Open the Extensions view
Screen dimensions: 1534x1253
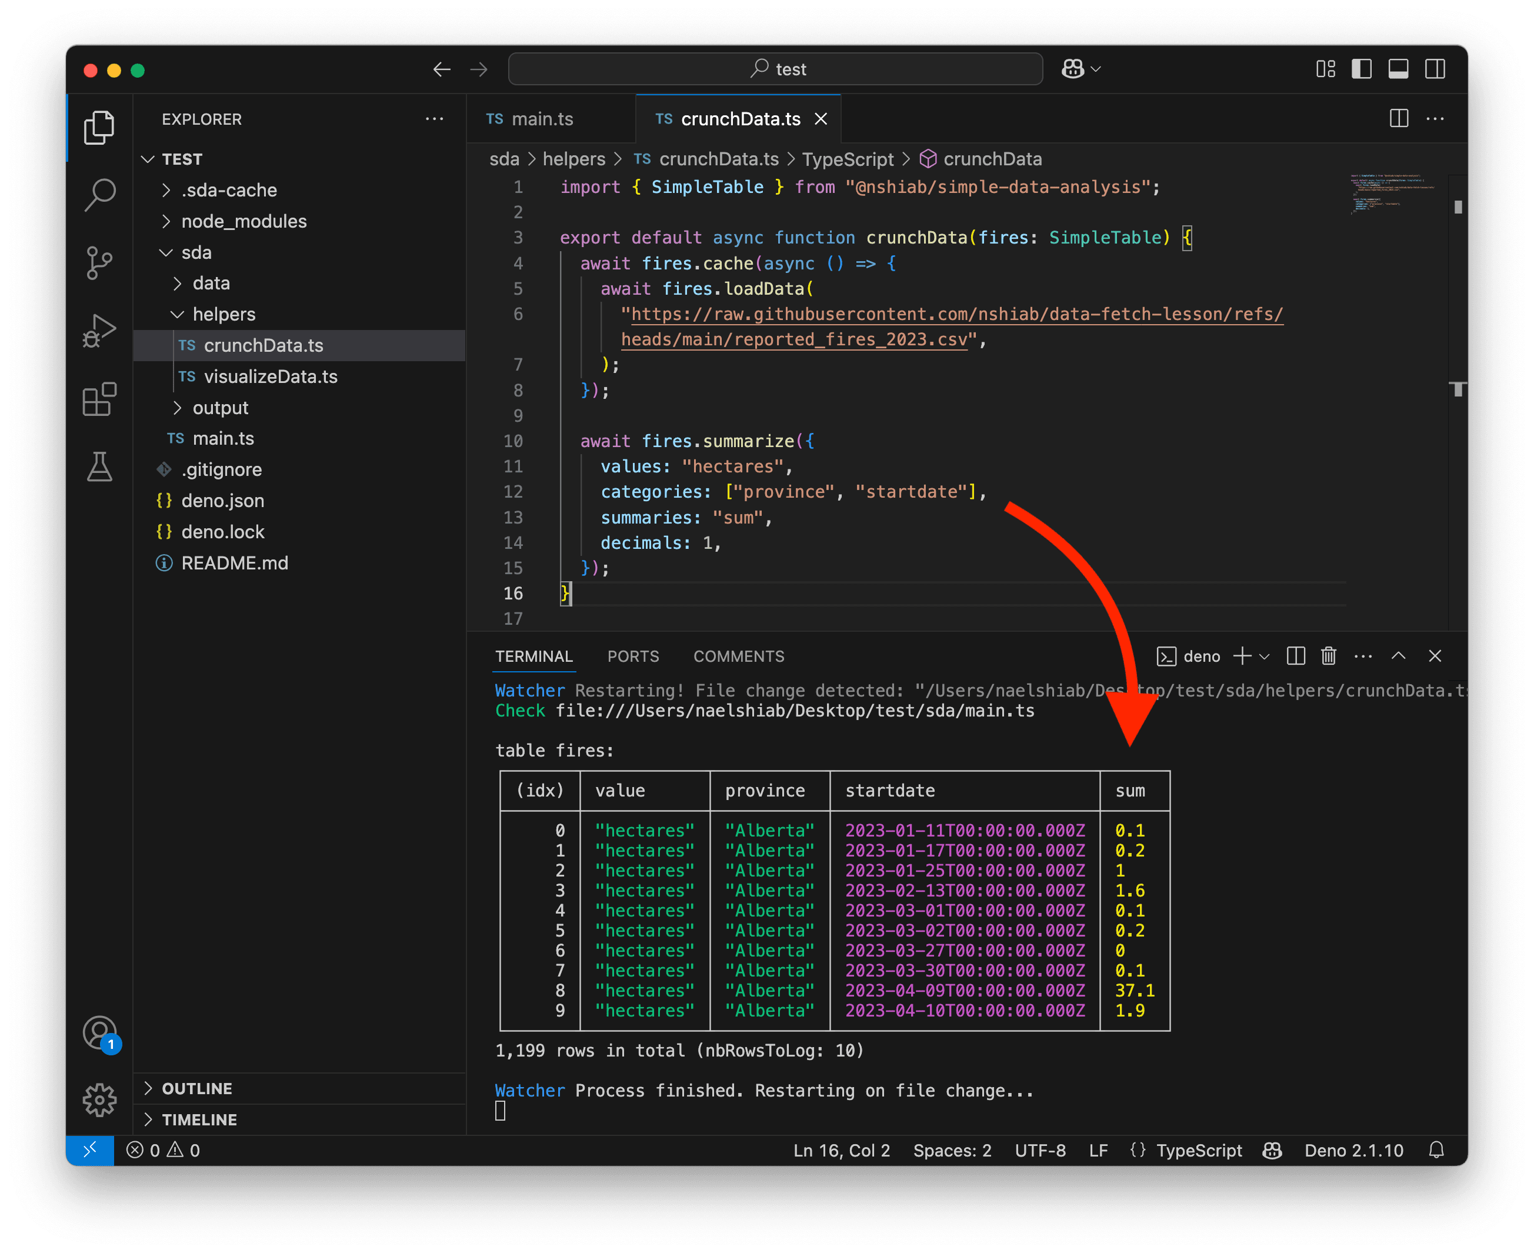[99, 399]
